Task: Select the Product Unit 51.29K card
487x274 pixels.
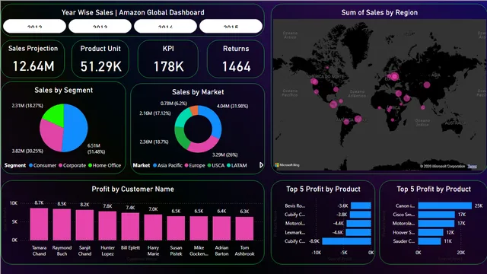Action: [100, 59]
